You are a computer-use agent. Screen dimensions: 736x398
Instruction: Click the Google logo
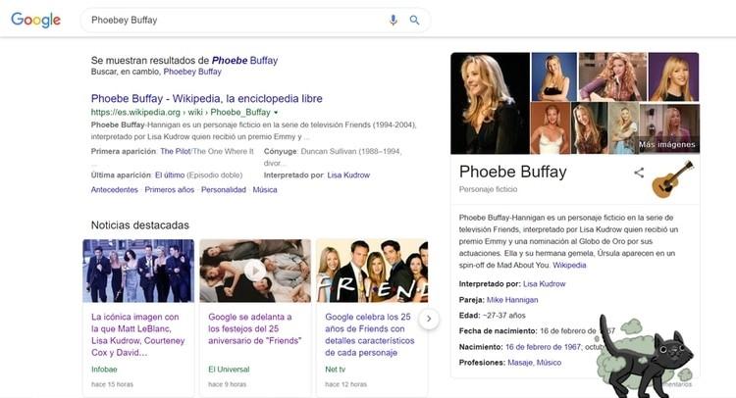click(35, 20)
